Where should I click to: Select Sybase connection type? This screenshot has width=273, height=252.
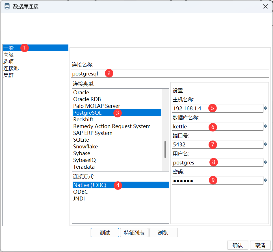117,153
